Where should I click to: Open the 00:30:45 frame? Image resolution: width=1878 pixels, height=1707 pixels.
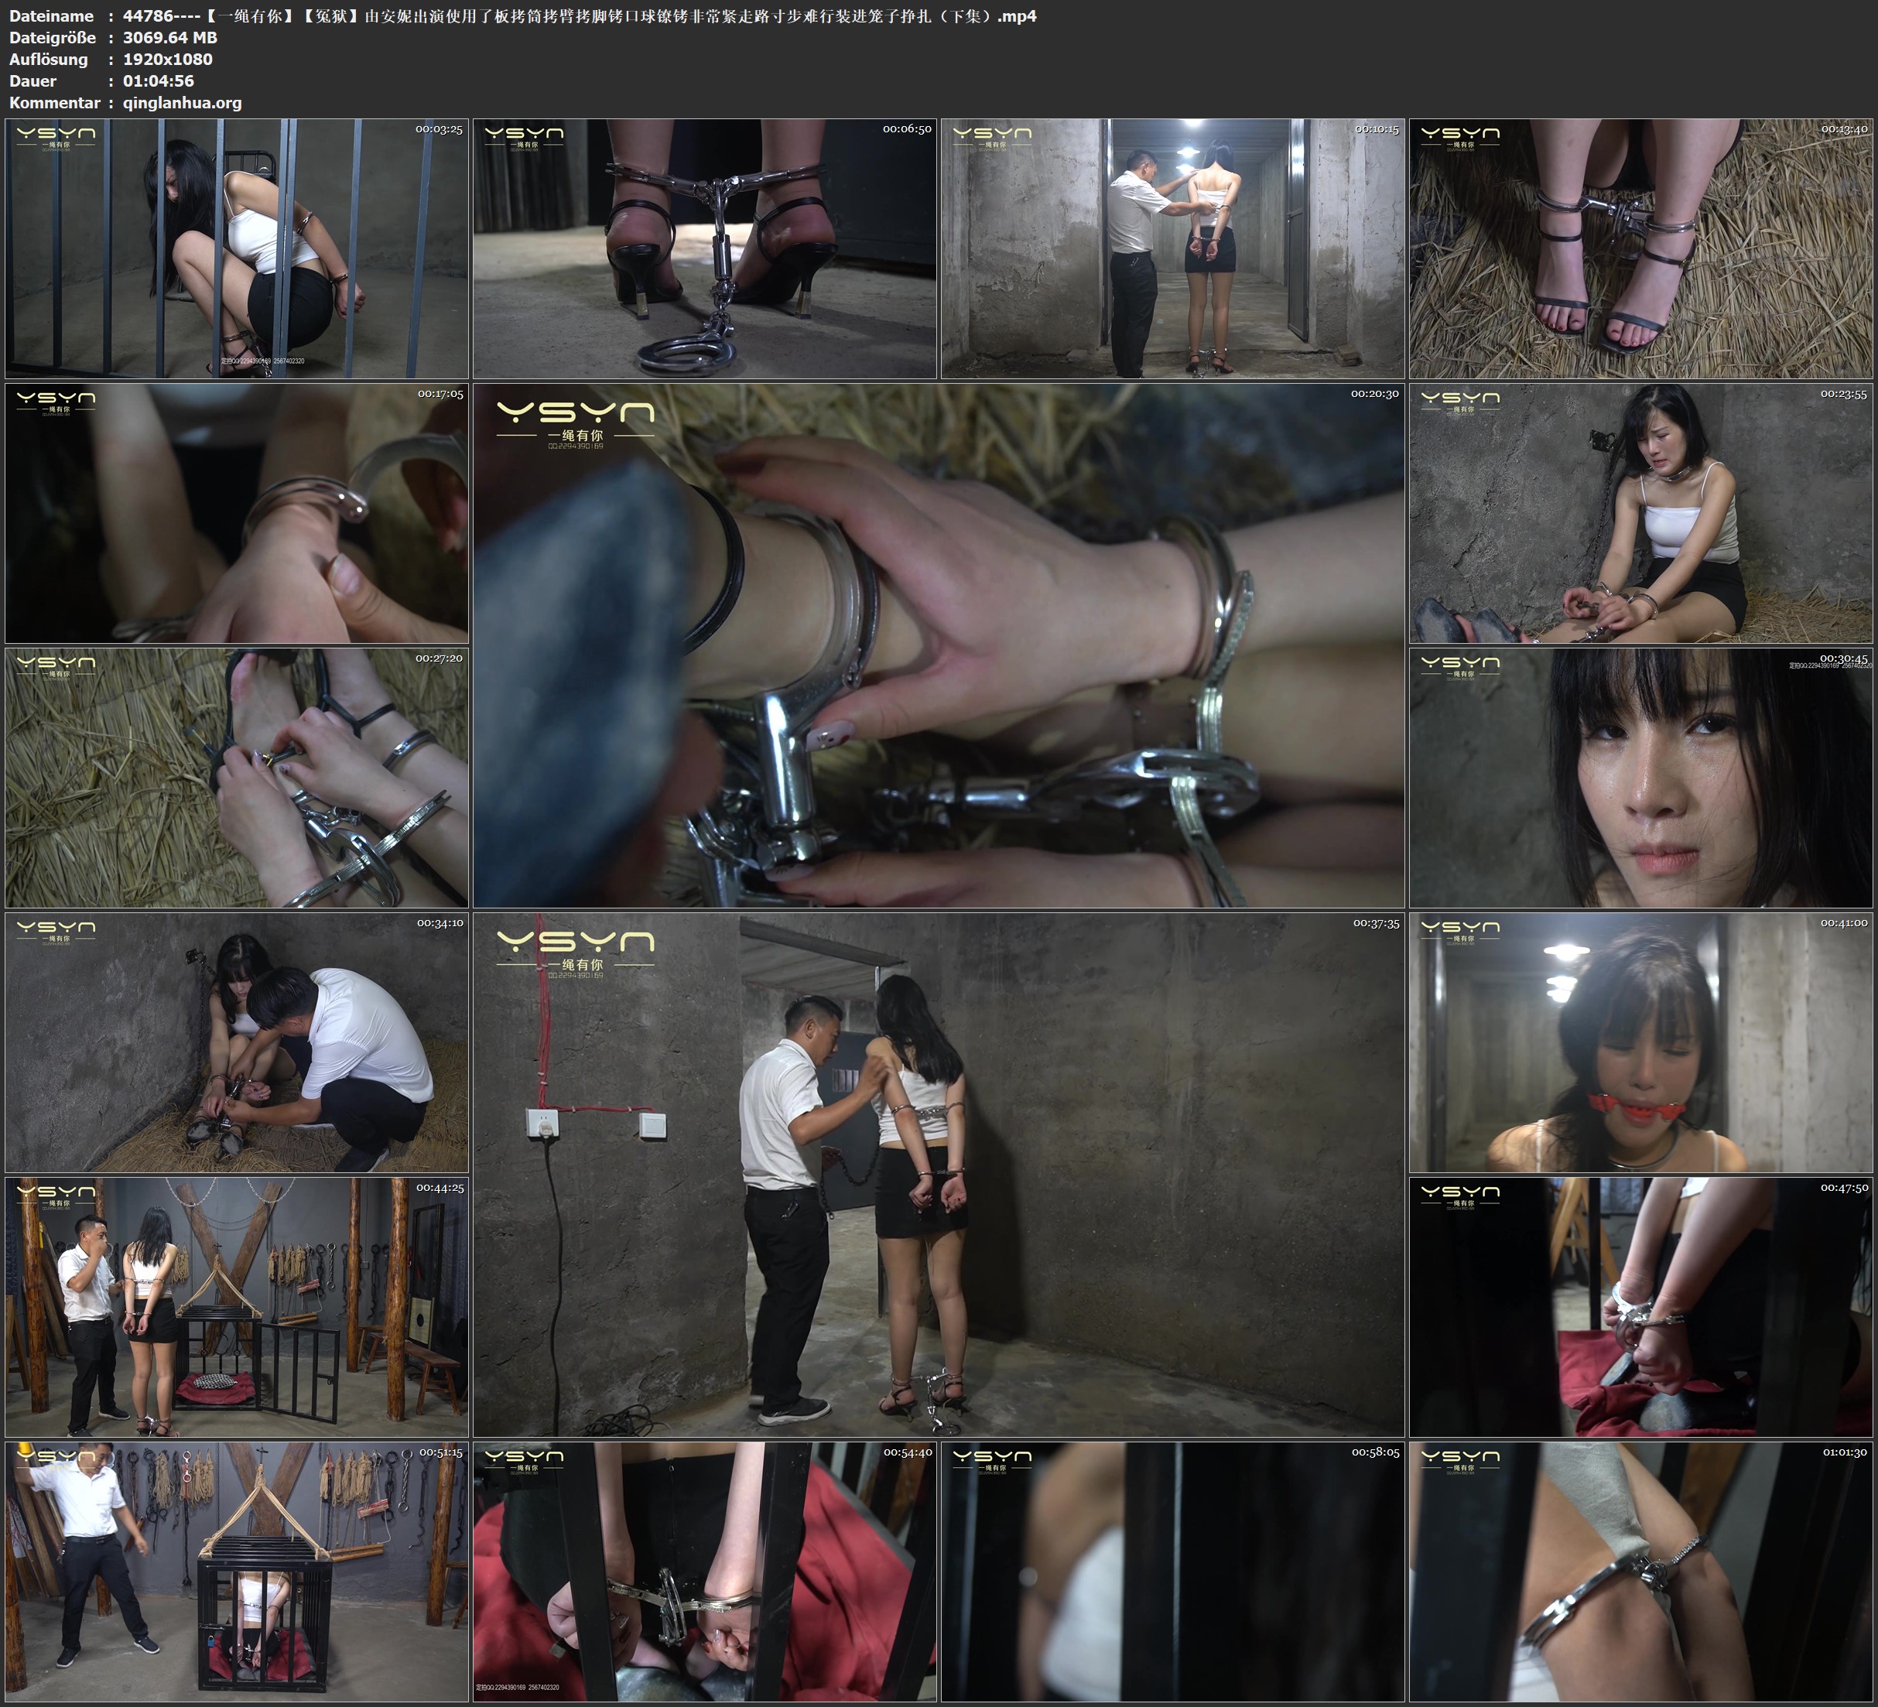[1640, 777]
